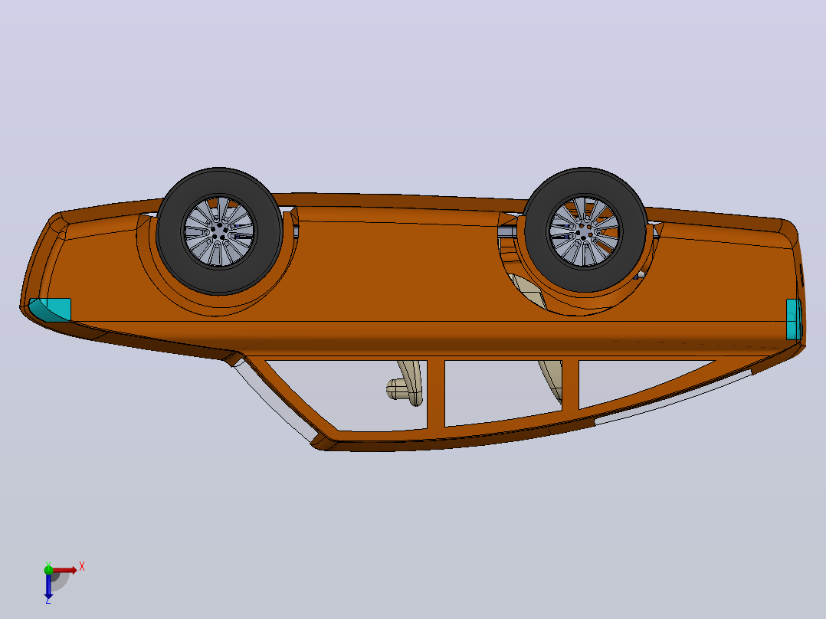Select pillar between first and second windows

click(x=436, y=393)
